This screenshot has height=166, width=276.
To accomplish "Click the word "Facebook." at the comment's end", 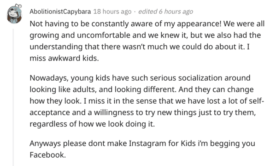I will click(x=48, y=155).
